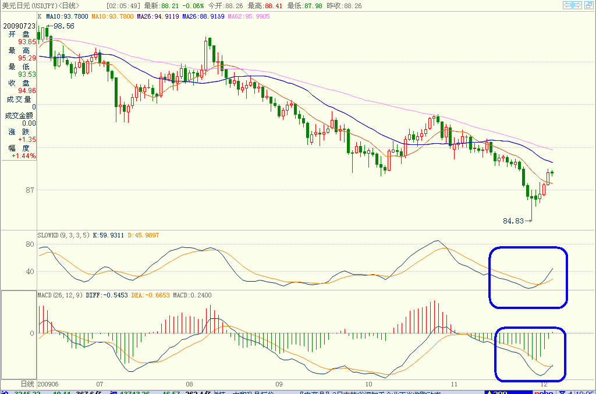596x394 pixels.
Task: Go to previous chart with left arrow icon
Action: pos(567,5)
